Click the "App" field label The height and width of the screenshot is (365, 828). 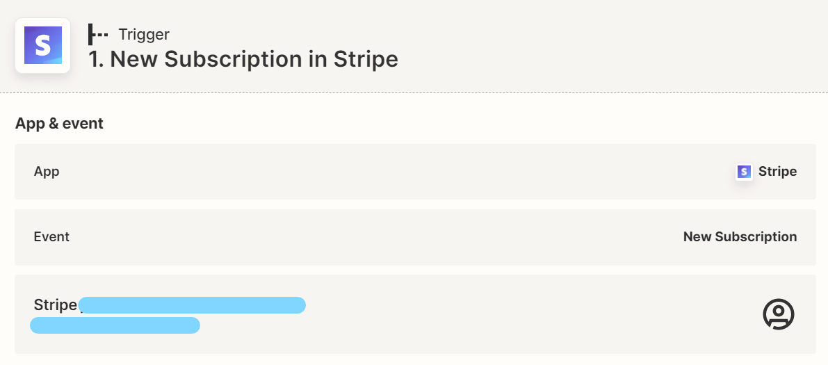[x=47, y=171]
